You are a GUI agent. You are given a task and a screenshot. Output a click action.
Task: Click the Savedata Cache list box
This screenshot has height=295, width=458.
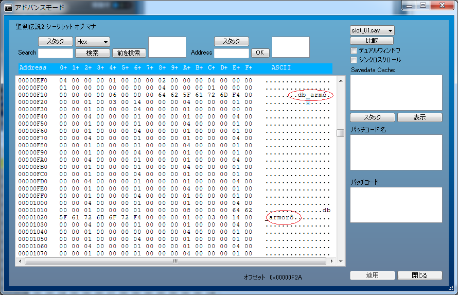(396, 93)
